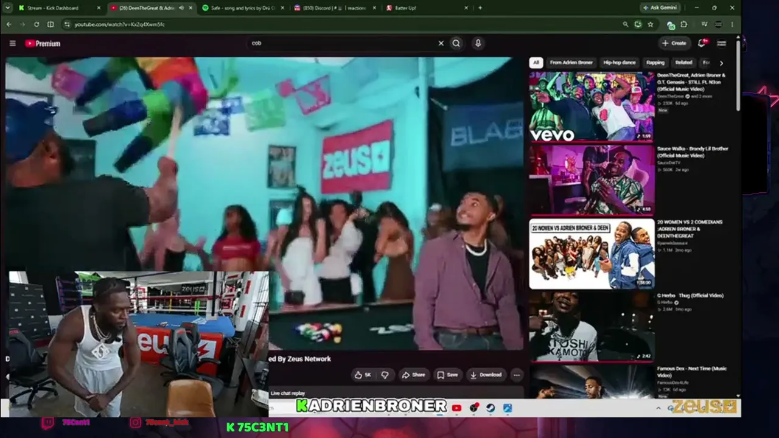Open the STILL Official Music Video thumbnail

point(592,106)
